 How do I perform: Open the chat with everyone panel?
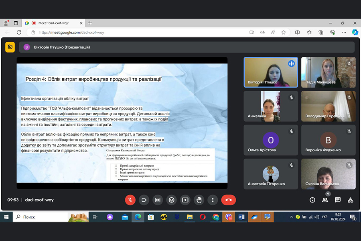337,200
